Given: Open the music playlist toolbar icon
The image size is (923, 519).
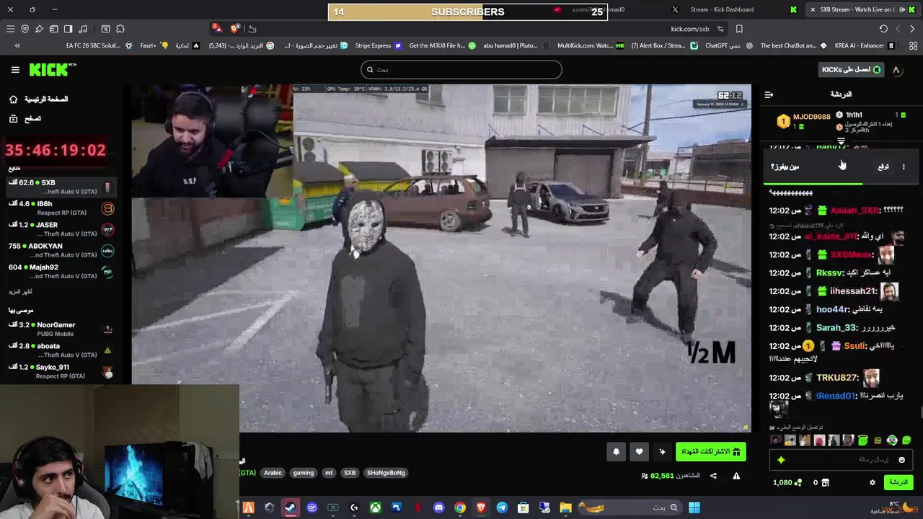Looking at the screenshot, I should pos(83,29).
